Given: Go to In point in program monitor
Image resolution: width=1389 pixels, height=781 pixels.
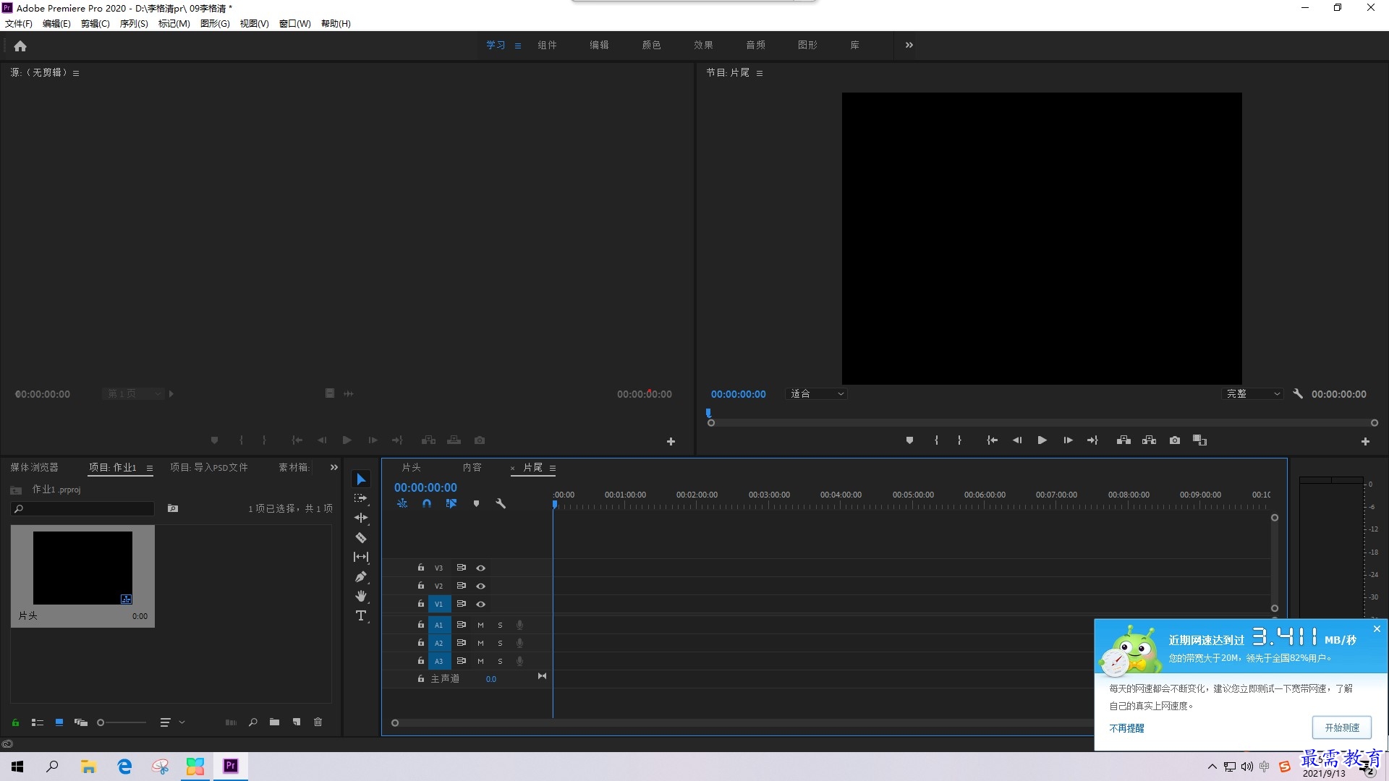Looking at the screenshot, I should click(992, 440).
